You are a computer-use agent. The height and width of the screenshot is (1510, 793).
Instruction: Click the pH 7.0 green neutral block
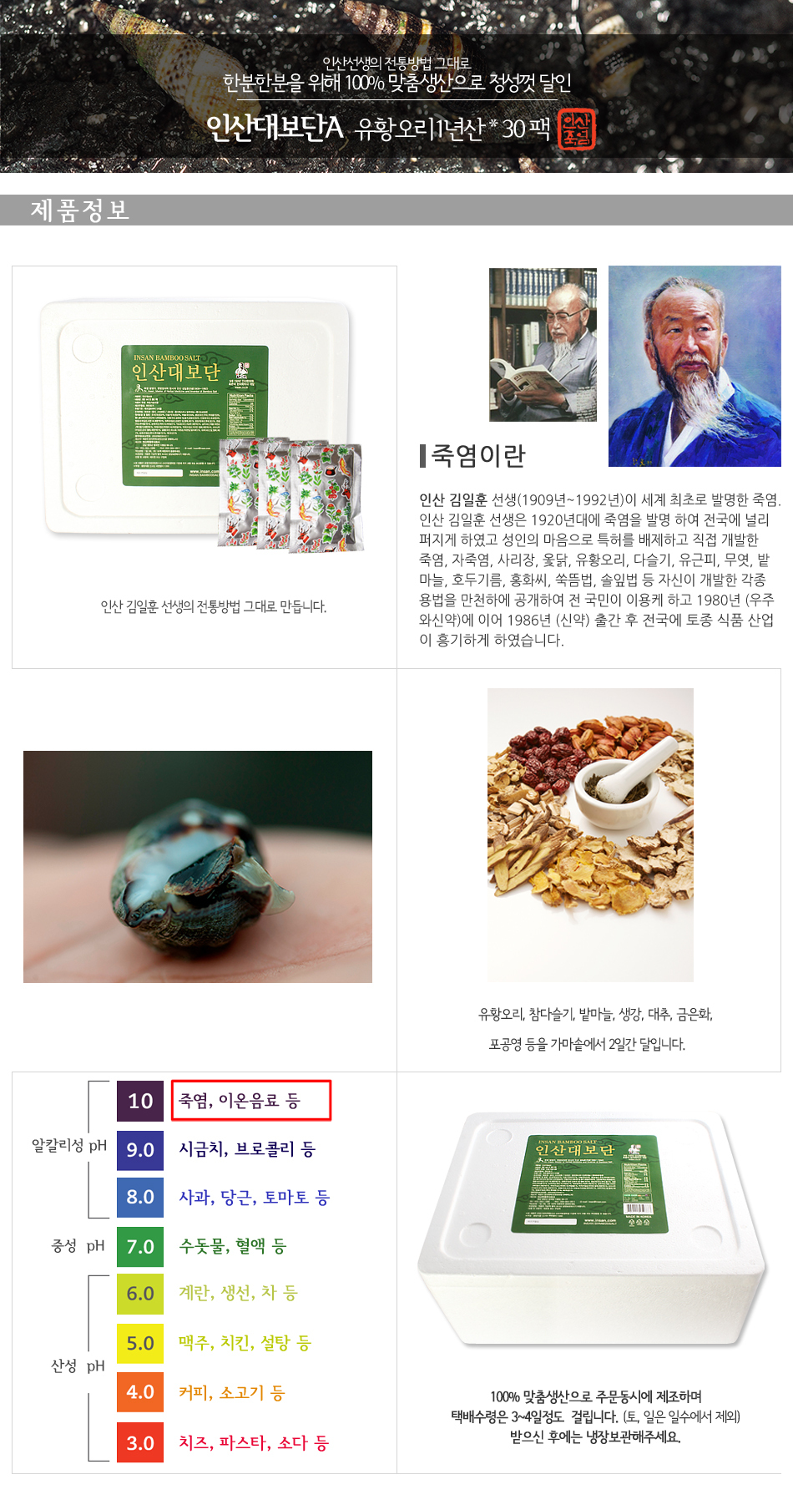140,1247
